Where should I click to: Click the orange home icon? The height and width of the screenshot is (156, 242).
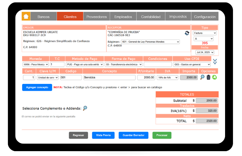click(x=26, y=16)
